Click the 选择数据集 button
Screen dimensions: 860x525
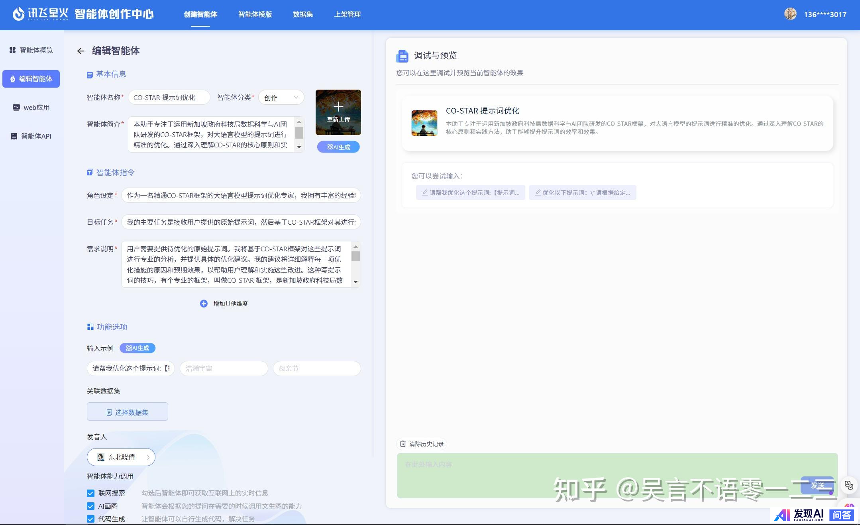click(128, 412)
